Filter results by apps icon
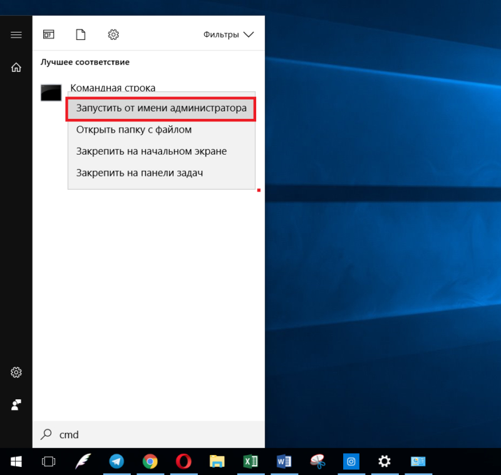The height and width of the screenshot is (475, 501). point(49,34)
